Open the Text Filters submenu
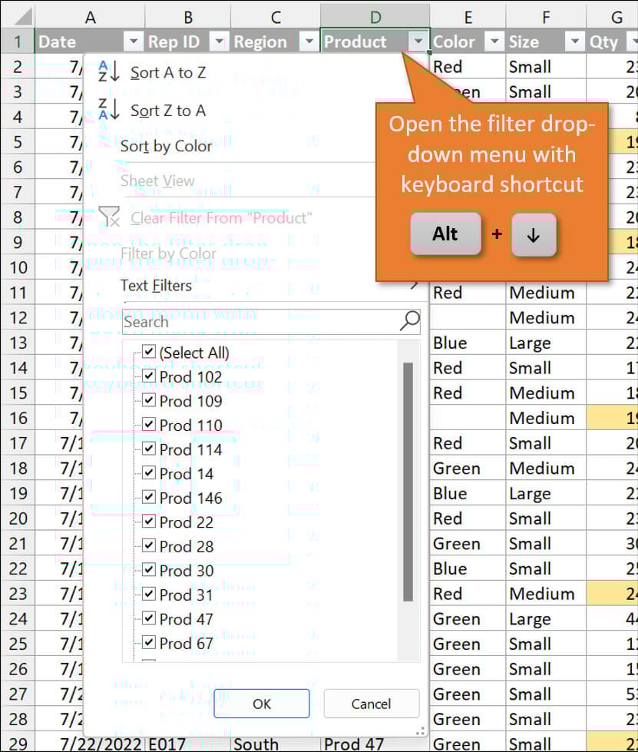This screenshot has height=752, width=638. [x=156, y=286]
